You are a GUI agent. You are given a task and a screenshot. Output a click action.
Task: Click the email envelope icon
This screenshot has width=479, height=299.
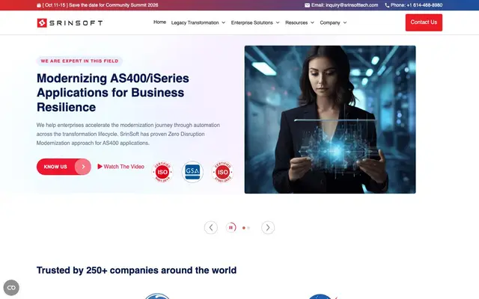[x=307, y=5]
